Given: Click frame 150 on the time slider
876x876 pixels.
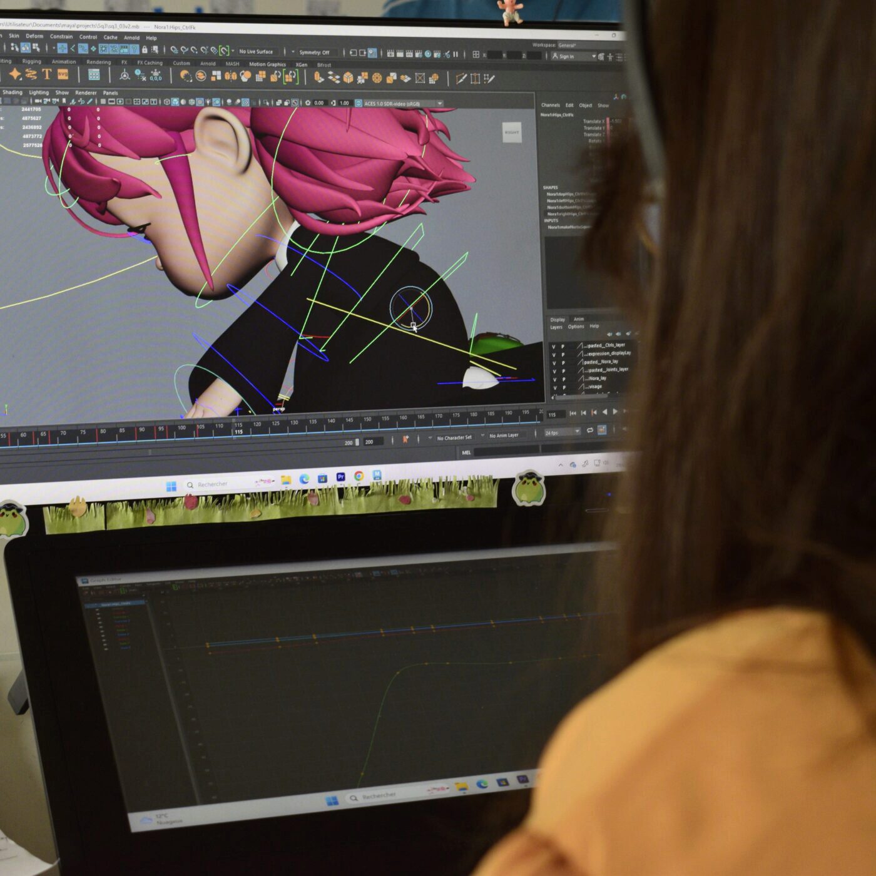Looking at the screenshot, I should click(x=367, y=420).
